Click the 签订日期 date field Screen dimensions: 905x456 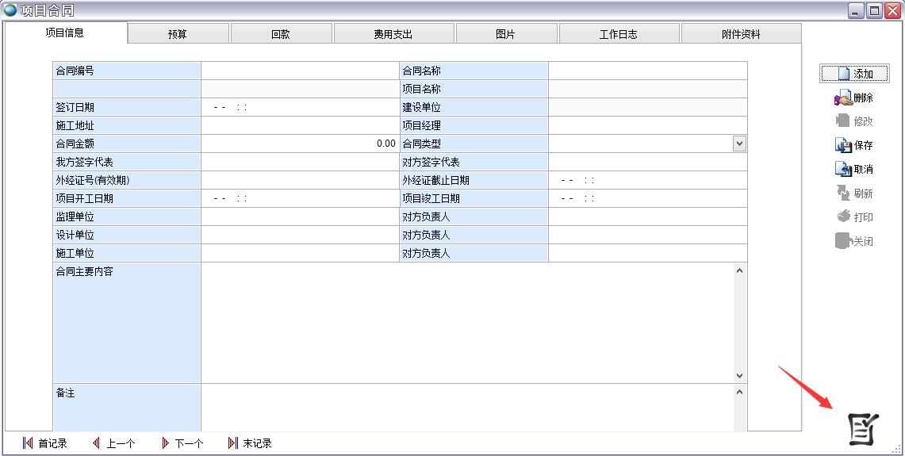(x=300, y=108)
